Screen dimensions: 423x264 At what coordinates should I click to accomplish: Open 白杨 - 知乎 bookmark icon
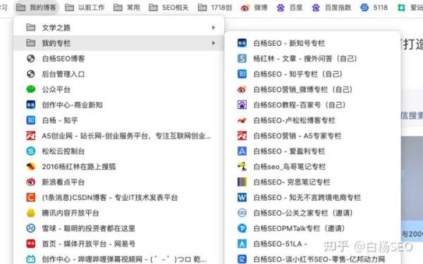coord(31,120)
